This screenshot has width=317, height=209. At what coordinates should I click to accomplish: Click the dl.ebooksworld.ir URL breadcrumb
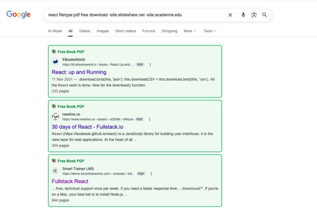point(98,65)
